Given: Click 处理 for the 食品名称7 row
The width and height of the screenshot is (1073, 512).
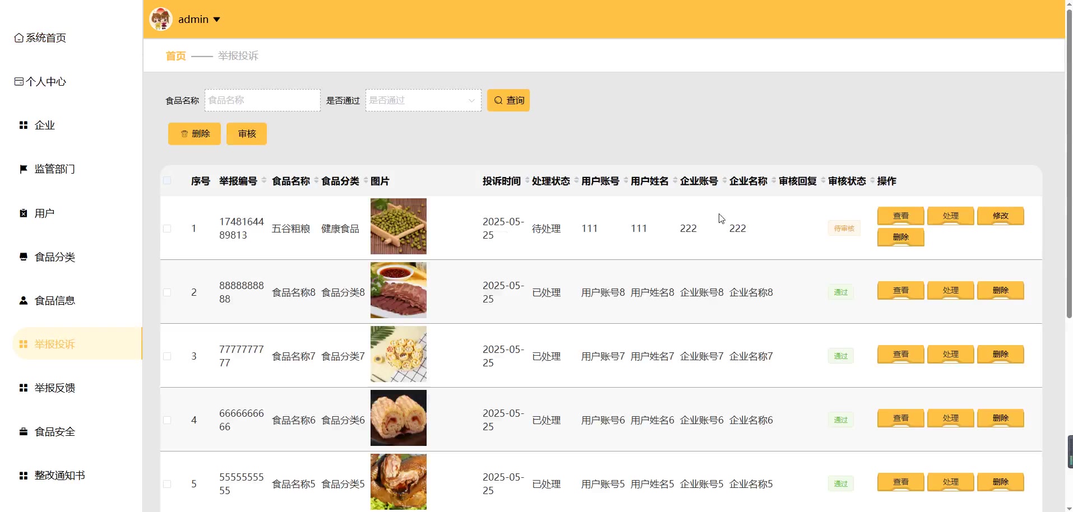Looking at the screenshot, I should coord(951,354).
